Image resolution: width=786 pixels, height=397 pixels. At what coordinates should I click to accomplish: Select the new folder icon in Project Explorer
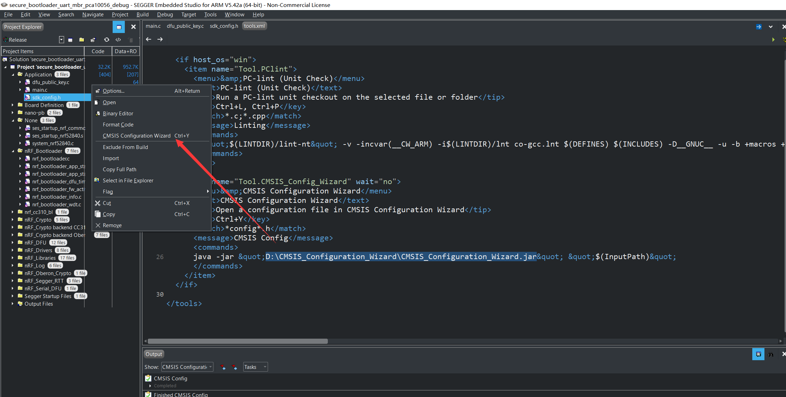pyautogui.click(x=82, y=40)
